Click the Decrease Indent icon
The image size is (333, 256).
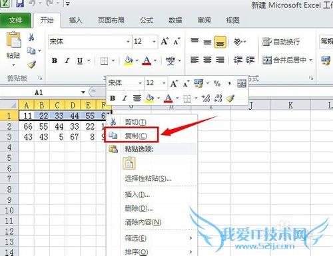click(238, 60)
